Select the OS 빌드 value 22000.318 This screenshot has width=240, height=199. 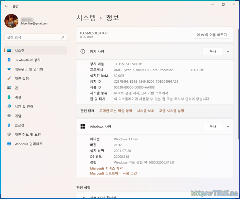tap(121, 157)
